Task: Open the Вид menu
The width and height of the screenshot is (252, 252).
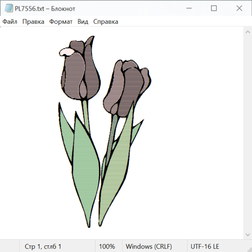Action: 83,22
